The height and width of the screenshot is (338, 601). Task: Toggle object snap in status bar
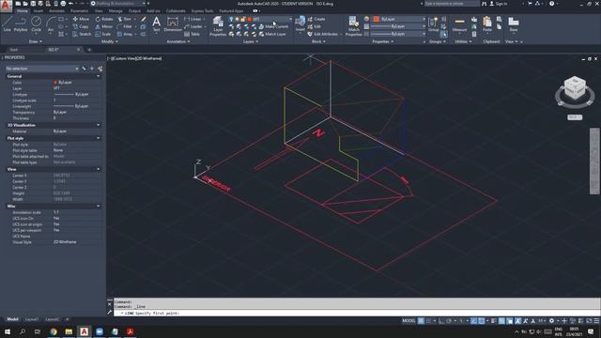pyautogui.click(x=482, y=321)
